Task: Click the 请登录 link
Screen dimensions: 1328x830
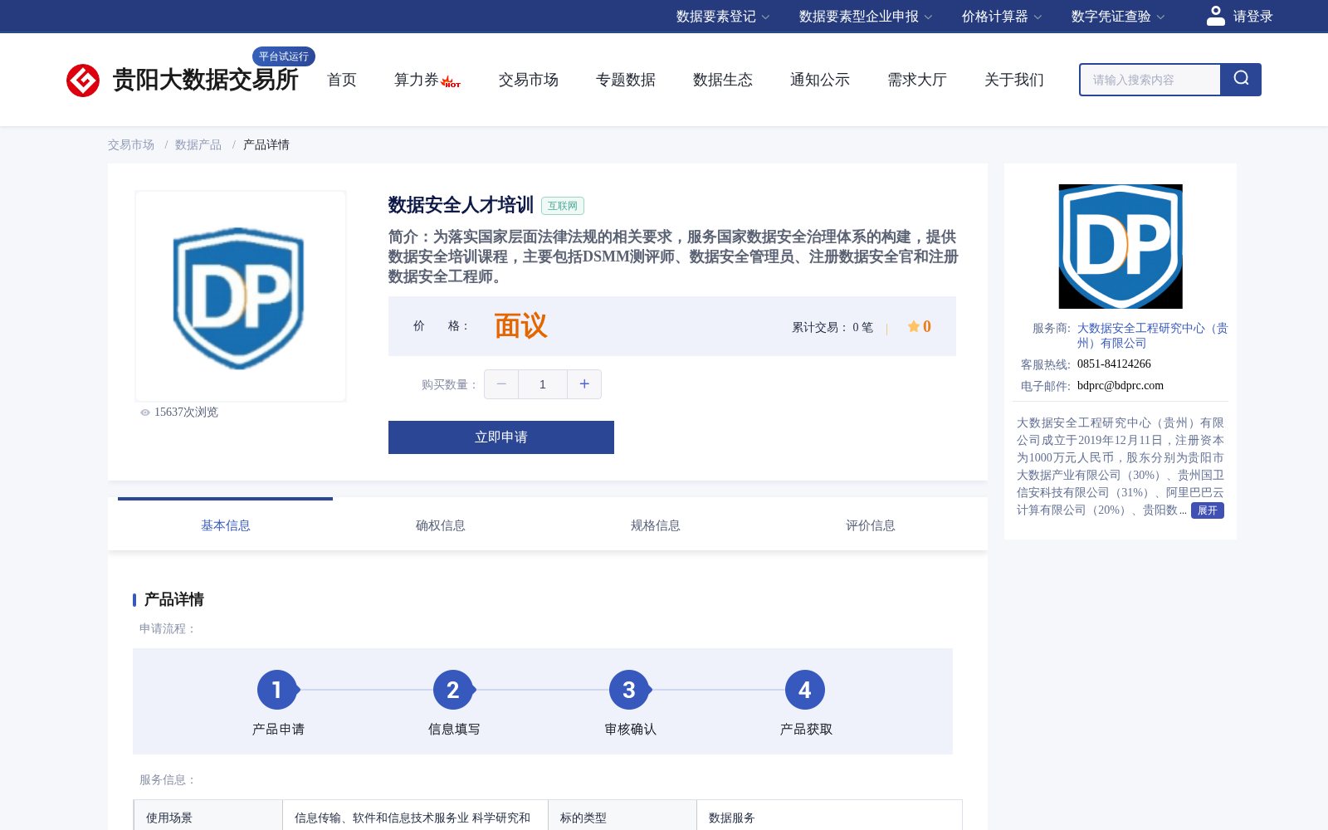Action: pos(1252,17)
